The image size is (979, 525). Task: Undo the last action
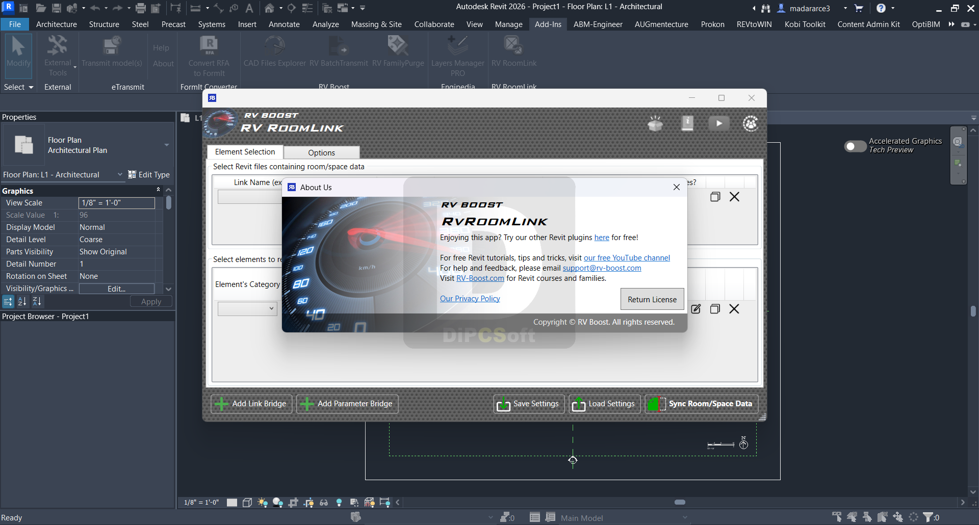[95, 8]
